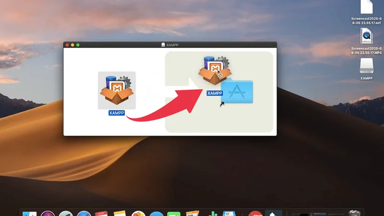Click the XAMPP label under the left icon

click(117, 113)
